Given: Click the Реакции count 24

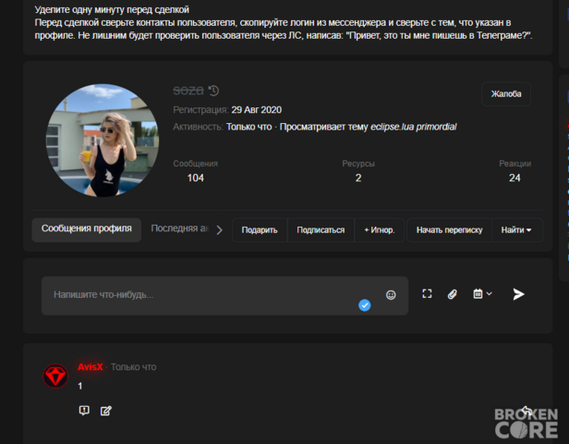Looking at the screenshot, I should click(x=515, y=178).
